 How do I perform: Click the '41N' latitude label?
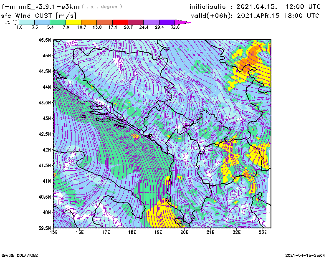47,181
